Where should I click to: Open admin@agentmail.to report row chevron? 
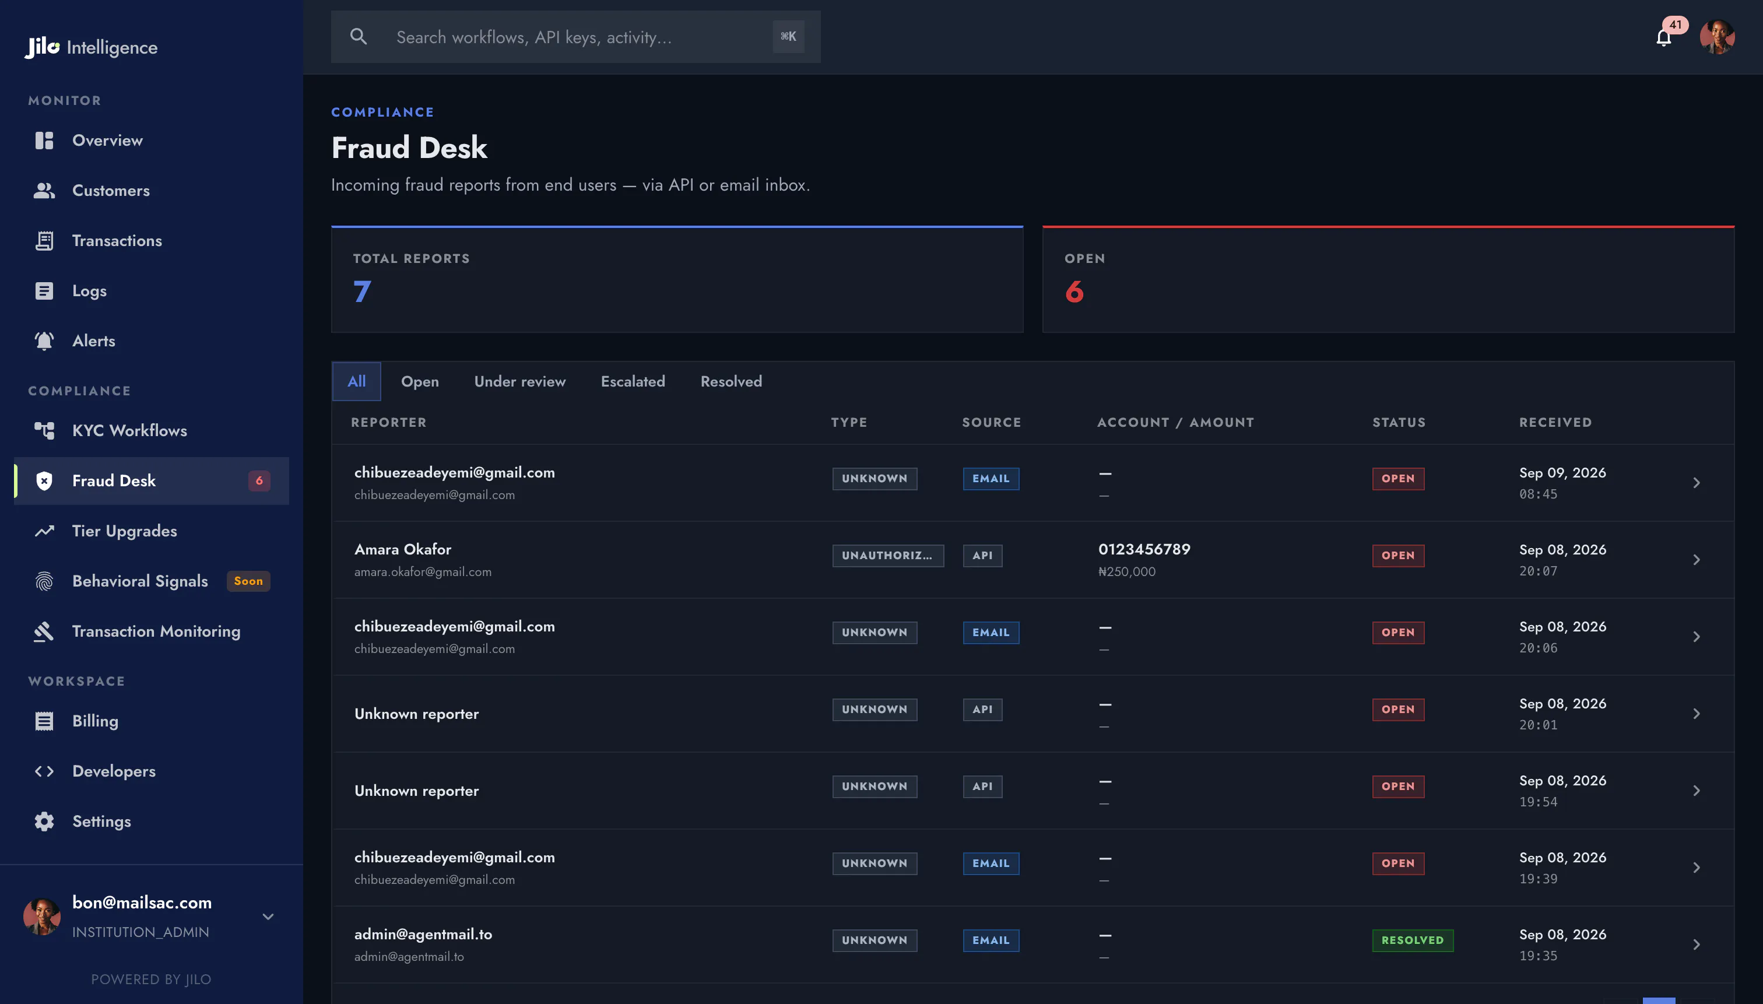coord(1697,945)
